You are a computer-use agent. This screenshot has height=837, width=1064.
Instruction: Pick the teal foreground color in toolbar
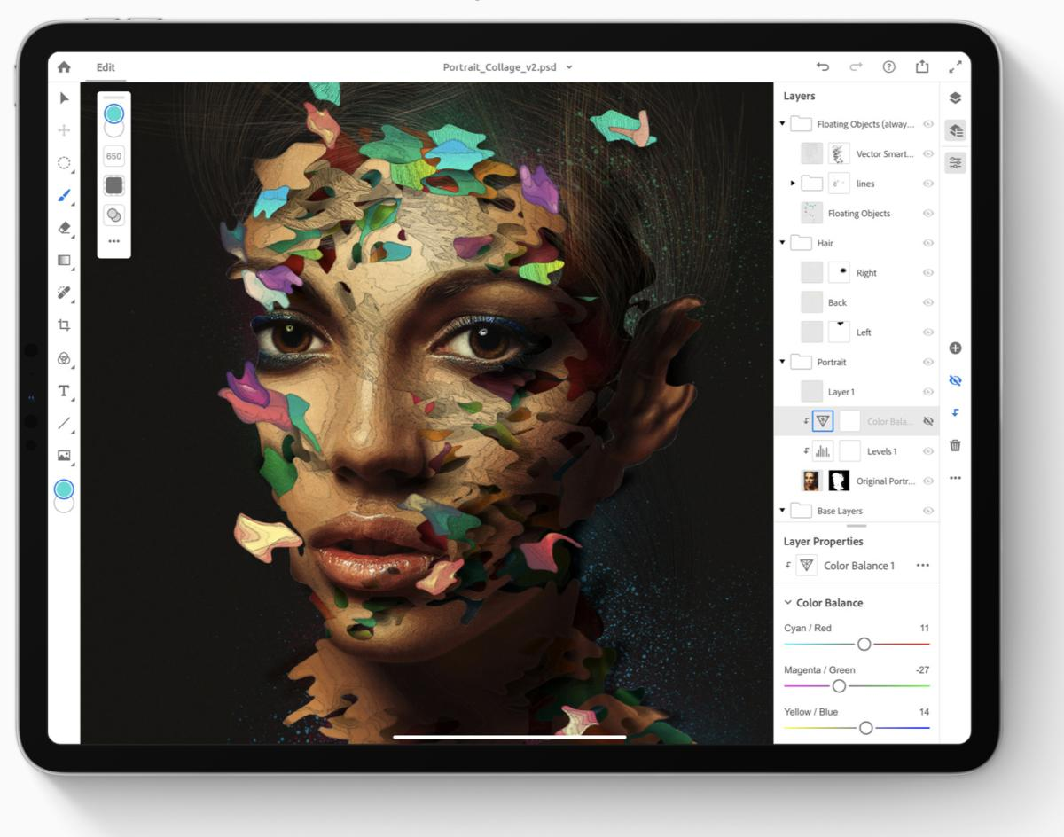coord(64,489)
